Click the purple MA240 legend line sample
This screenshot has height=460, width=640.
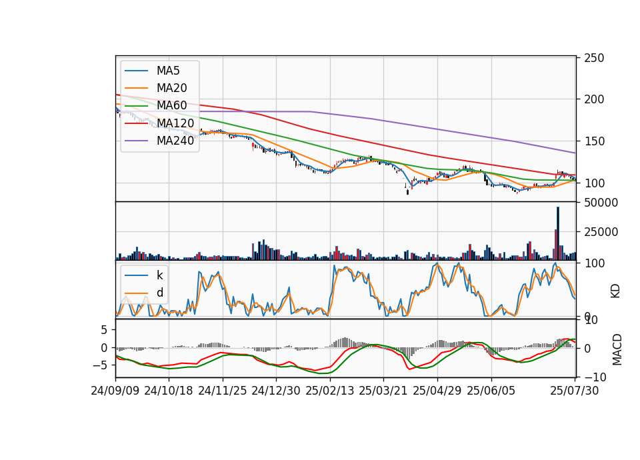(x=136, y=141)
